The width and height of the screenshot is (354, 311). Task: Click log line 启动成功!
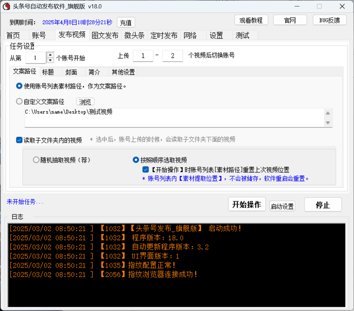(x=125, y=228)
